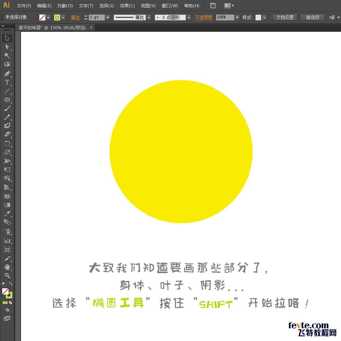Select the Blend tool
This screenshot has height=341, width=341.
tap(7, 222)
